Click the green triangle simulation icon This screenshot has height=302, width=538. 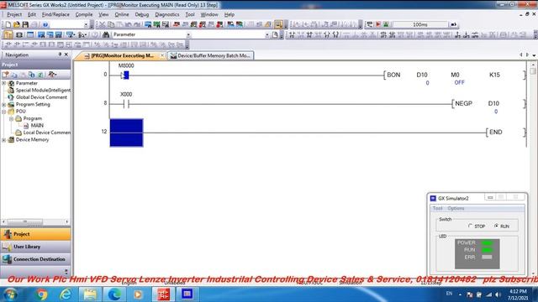point(387,24)
